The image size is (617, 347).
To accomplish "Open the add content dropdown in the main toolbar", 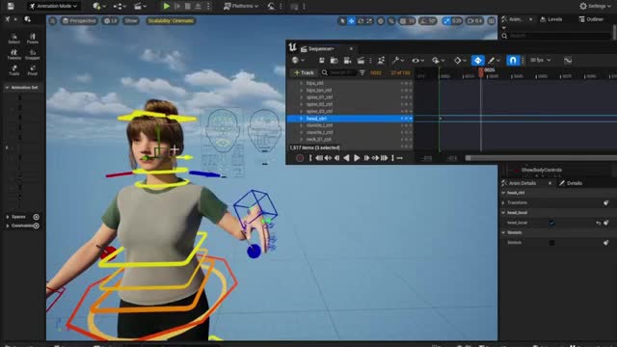I will (98, 6).
